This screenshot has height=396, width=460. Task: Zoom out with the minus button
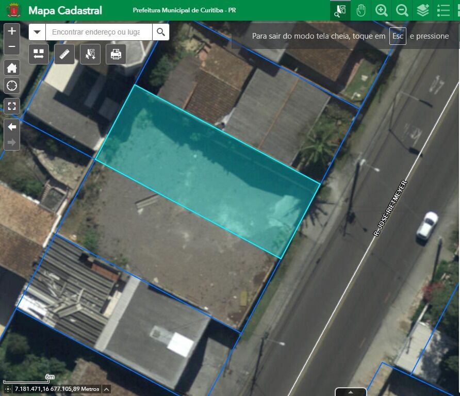tap(12, 47)
